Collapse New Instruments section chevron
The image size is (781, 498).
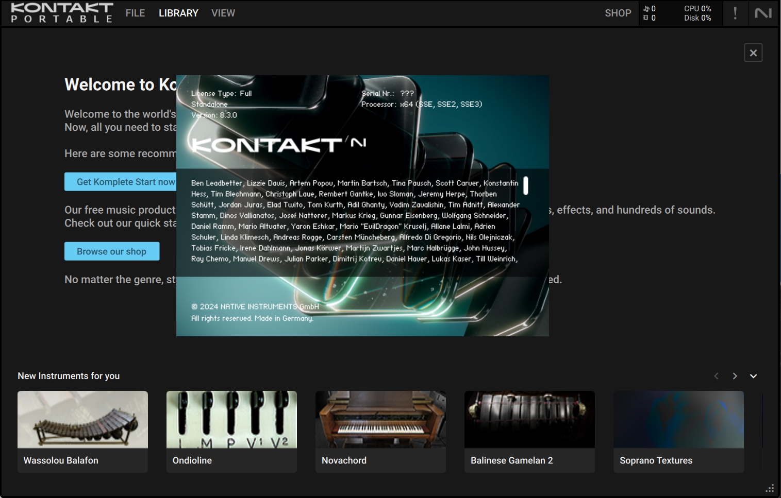pyautogui.click(x=753, y=376)
